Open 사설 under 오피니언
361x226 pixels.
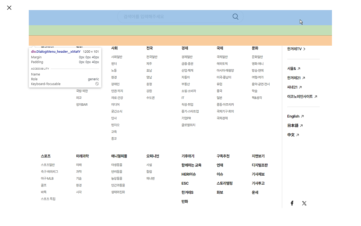pos(149,165)
